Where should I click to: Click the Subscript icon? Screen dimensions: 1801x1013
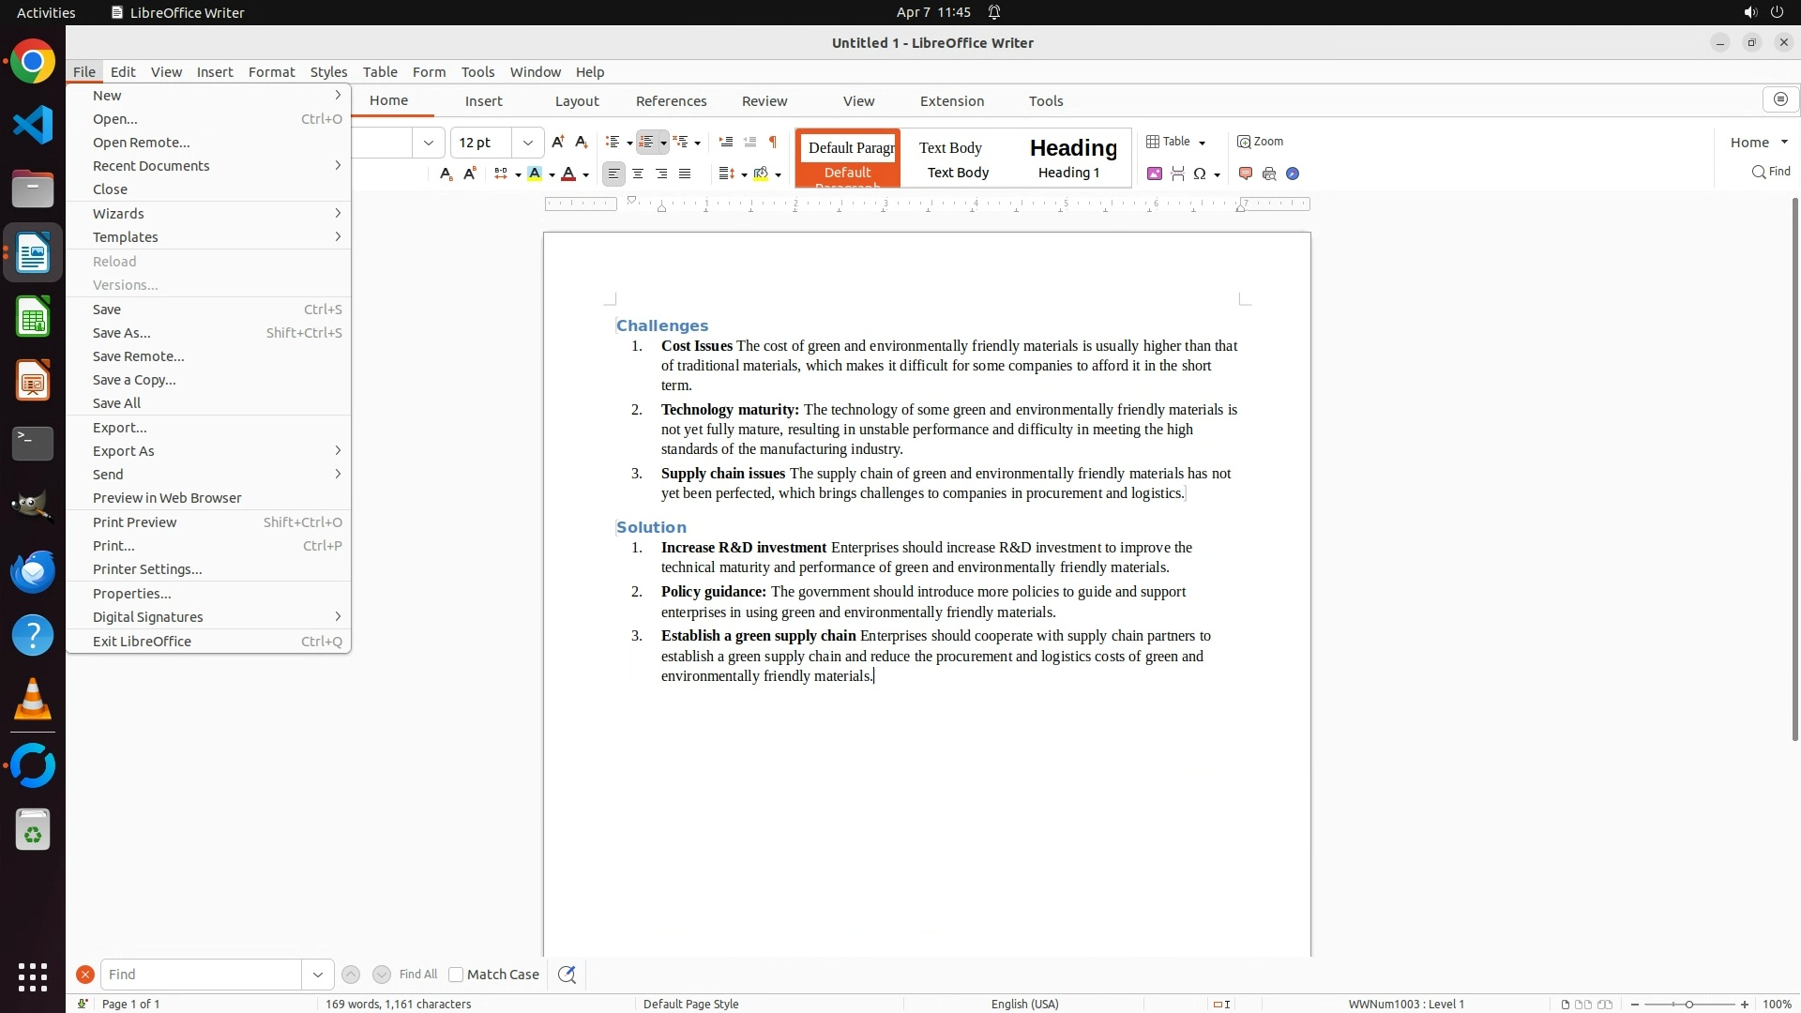(x=446, y=174)
